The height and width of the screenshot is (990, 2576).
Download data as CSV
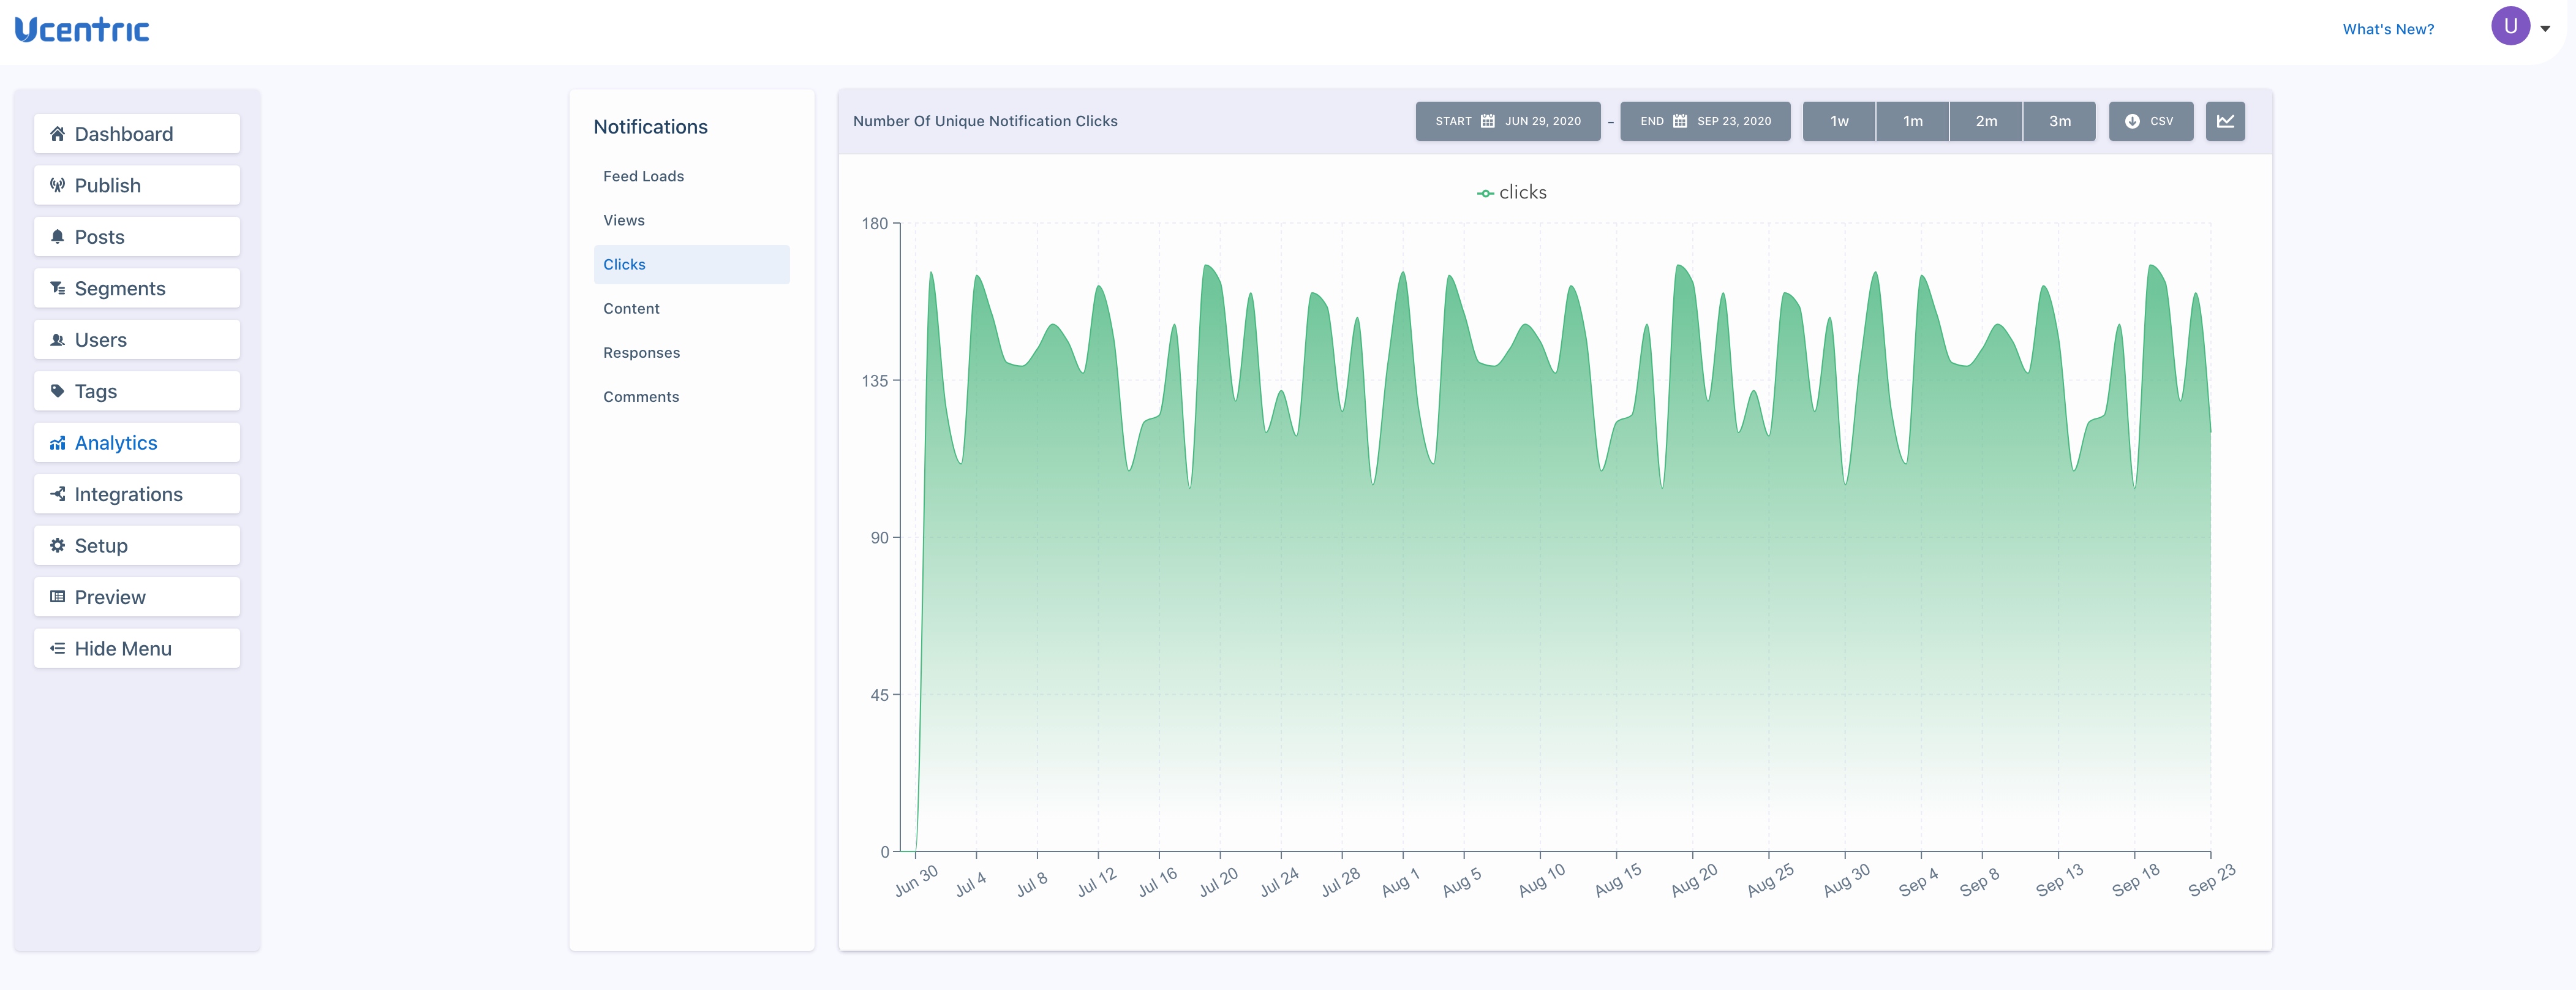(x=2150, y=121)
